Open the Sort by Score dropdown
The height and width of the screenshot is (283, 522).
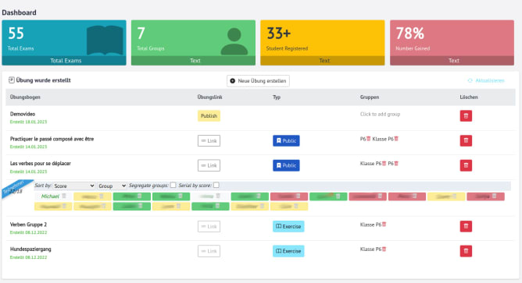(x=74, y=186)
